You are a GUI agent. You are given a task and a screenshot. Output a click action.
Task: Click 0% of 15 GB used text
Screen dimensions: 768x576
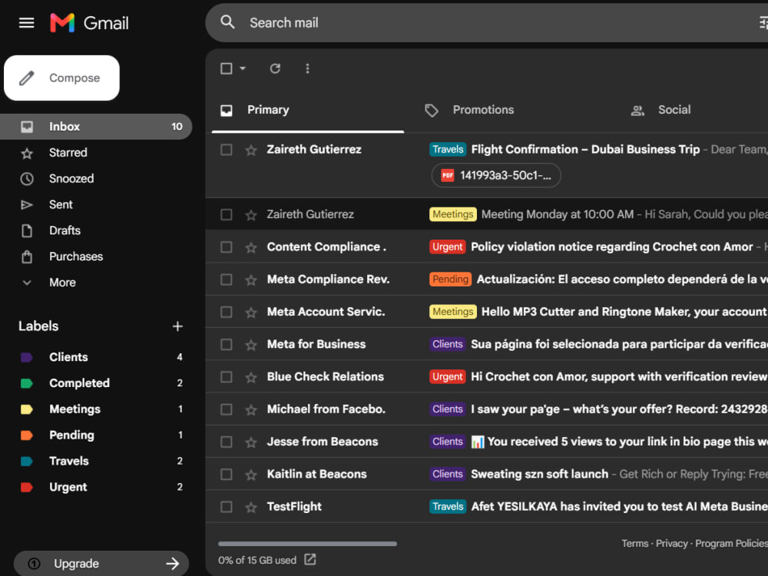coord(257,560)
